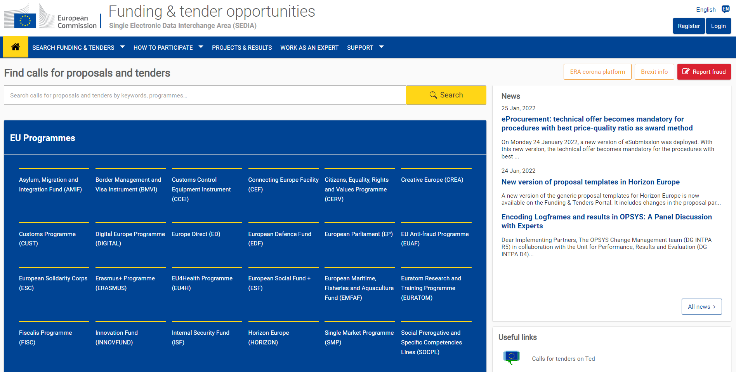
Task: Focus the calls and tenders search field
Action: 205,95
